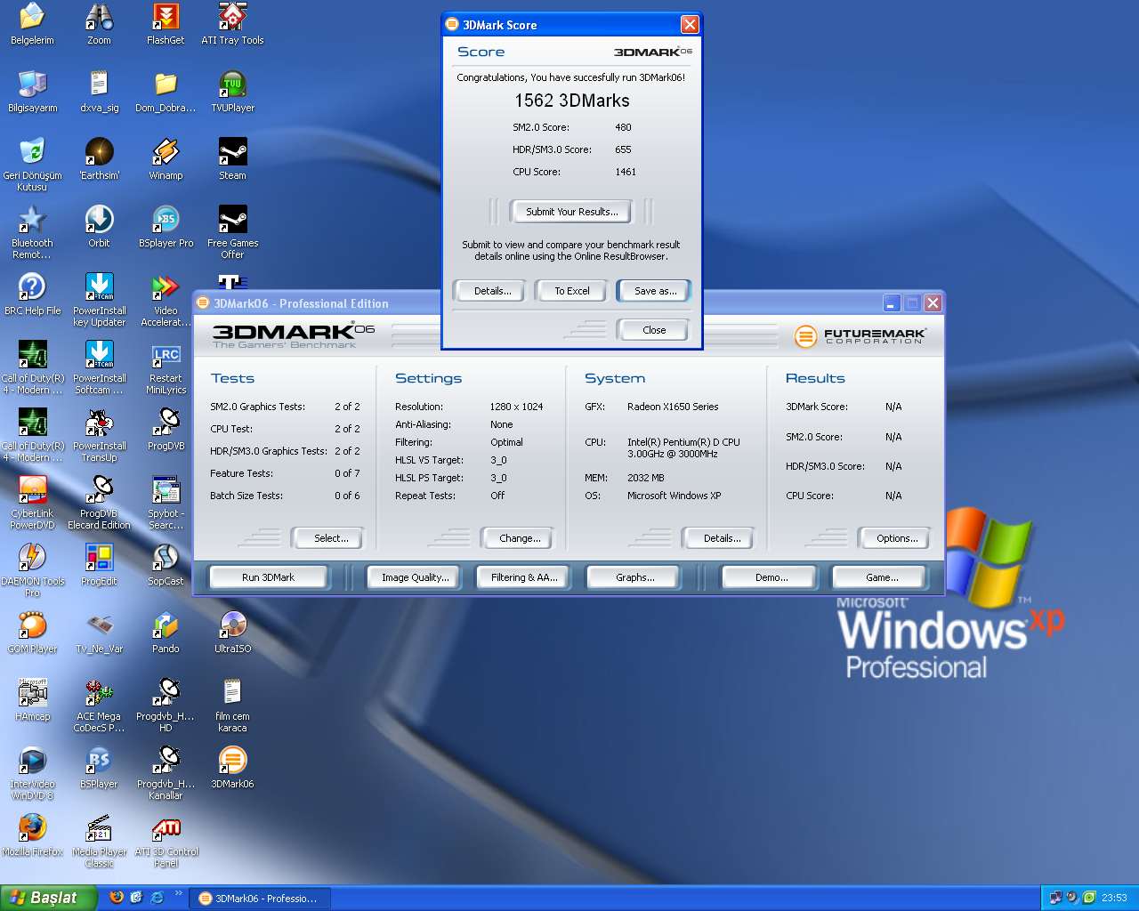1139x911 pixels.
Task: Launch Winamp desktop shortcut
Action: pyautogui.click(x=166, y=159)
